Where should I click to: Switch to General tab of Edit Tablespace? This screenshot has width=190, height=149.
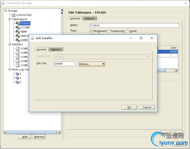(75, 19)
